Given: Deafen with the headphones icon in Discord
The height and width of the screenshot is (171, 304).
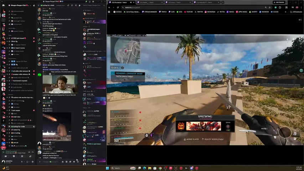Looking at the screenshot, I should 27,162.
